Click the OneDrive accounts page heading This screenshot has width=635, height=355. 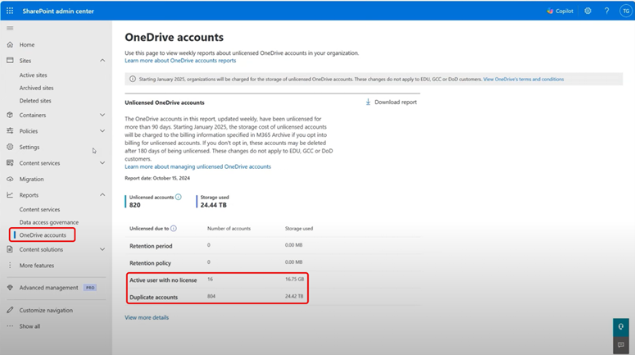175,37
